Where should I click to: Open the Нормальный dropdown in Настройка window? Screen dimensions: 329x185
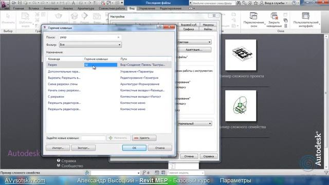tap(194, 123)
